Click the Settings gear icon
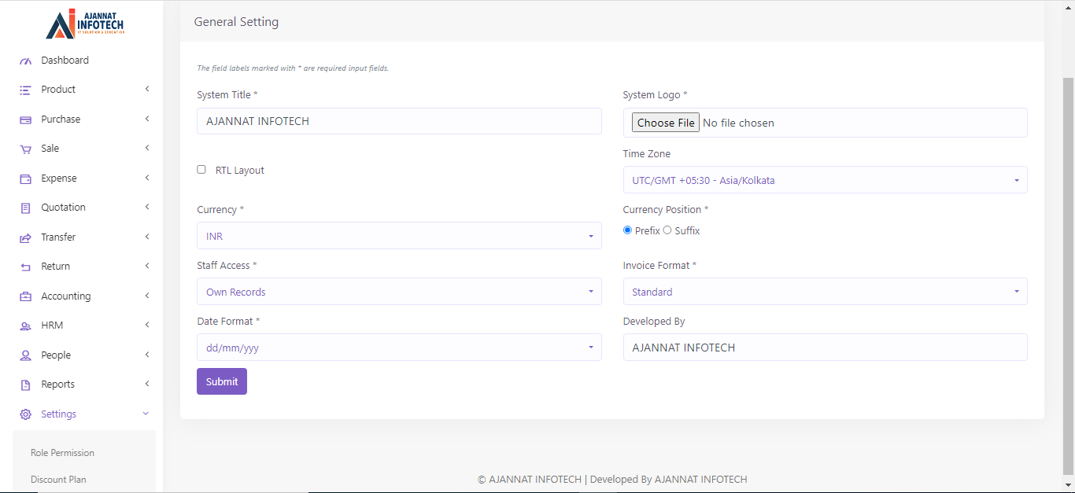 [x=25, y=414]
